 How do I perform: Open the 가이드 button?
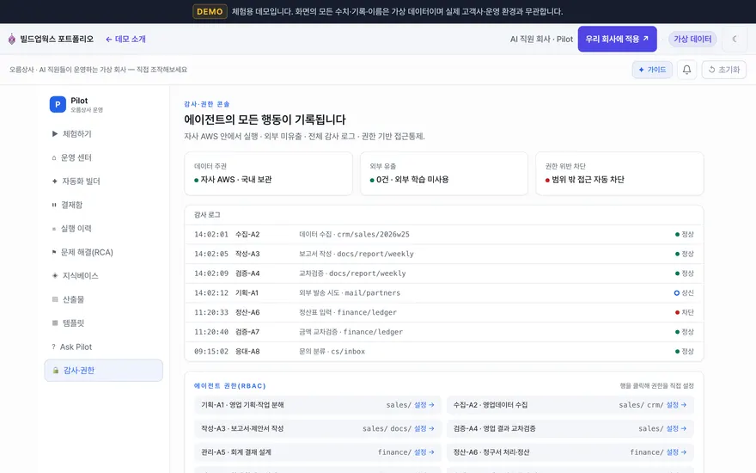coord(652,70)
